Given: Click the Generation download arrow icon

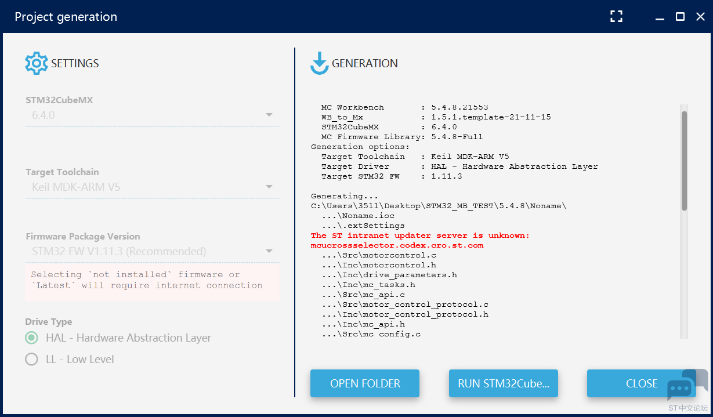Looking at the screenshot, I should (320, 64).
